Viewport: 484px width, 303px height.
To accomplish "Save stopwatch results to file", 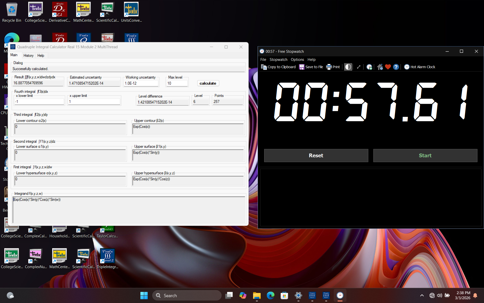I will (311, 67).
